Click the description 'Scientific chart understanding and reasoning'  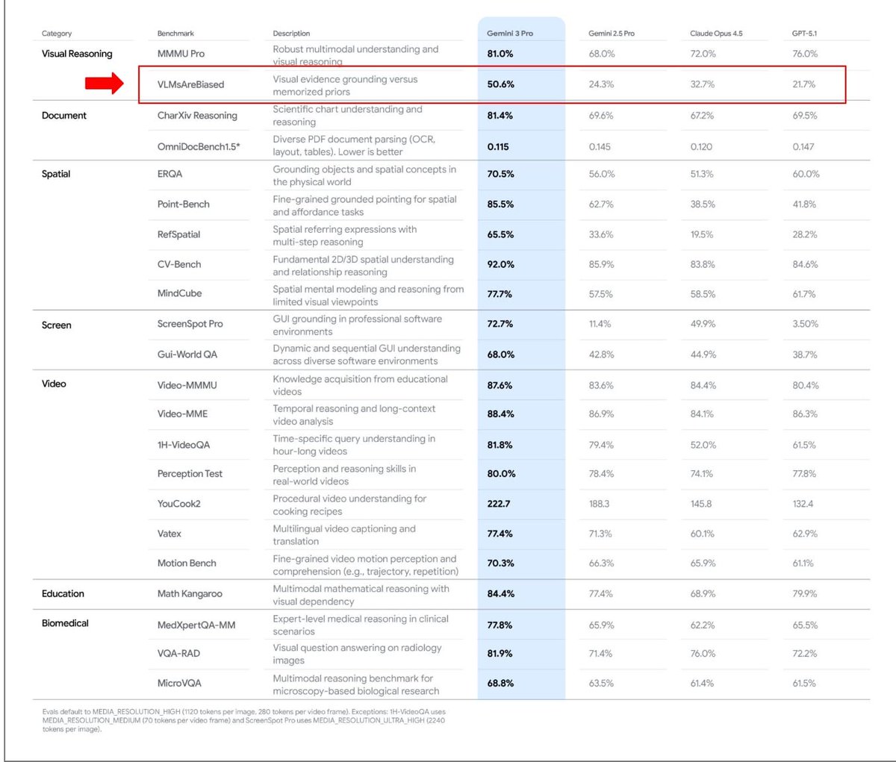tap(347, 116)
